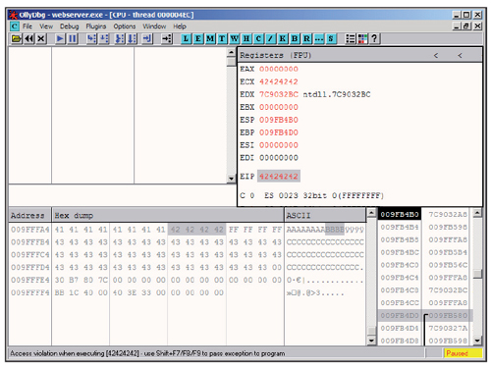Open Source window with S button
The width and height of the screenshot is (491, 367).
pyautogui.click(x=331, y=39)
